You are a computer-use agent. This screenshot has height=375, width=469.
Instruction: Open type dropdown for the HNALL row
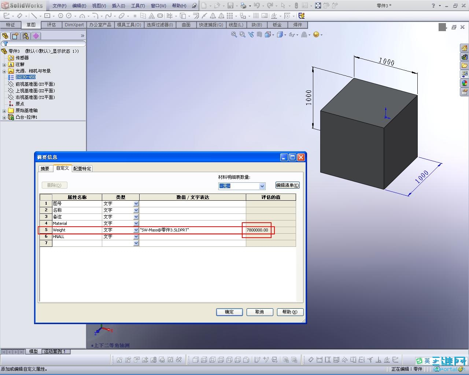(x=136, y=237)
